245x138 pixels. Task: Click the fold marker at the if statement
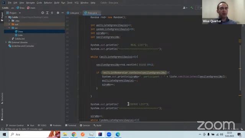coord(78,72)
